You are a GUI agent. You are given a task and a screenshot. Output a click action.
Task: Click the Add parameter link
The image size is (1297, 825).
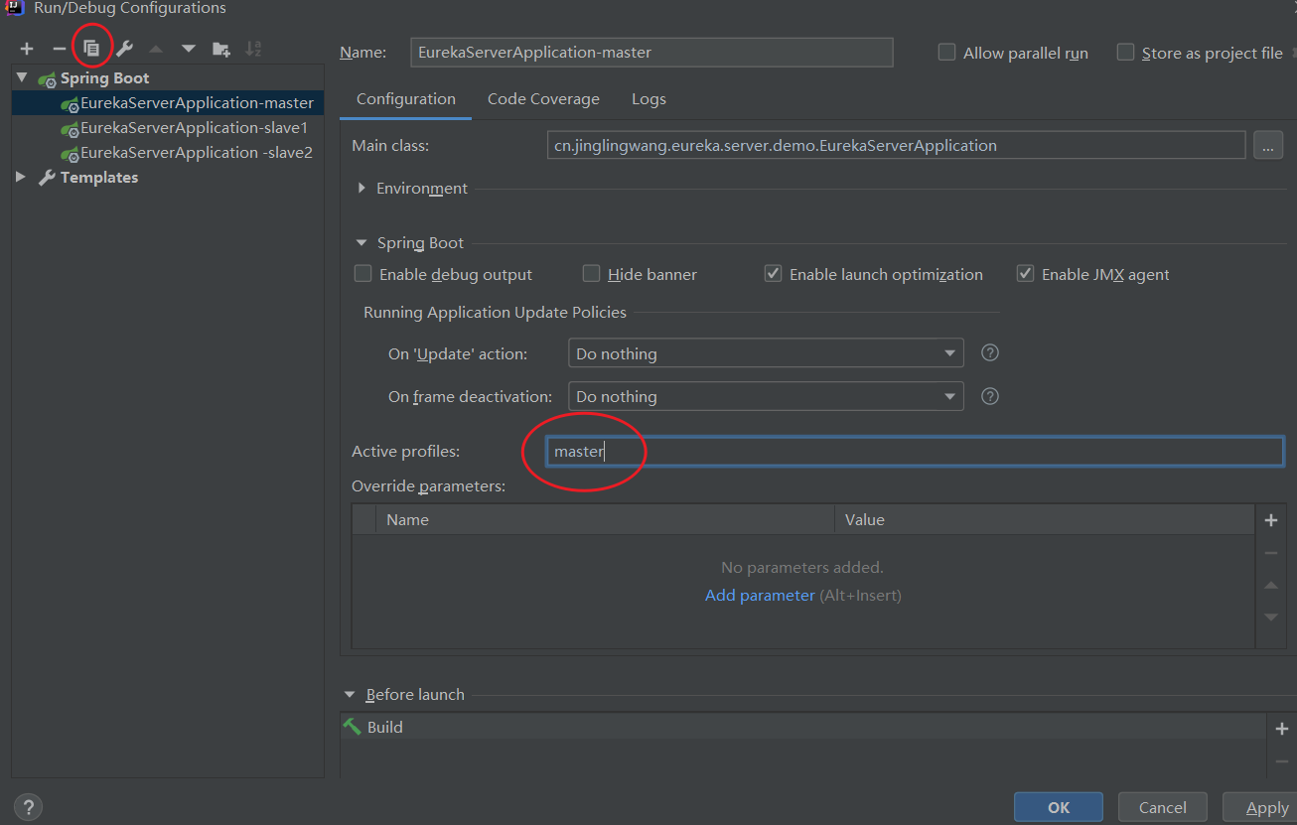(x=760, y=596)
